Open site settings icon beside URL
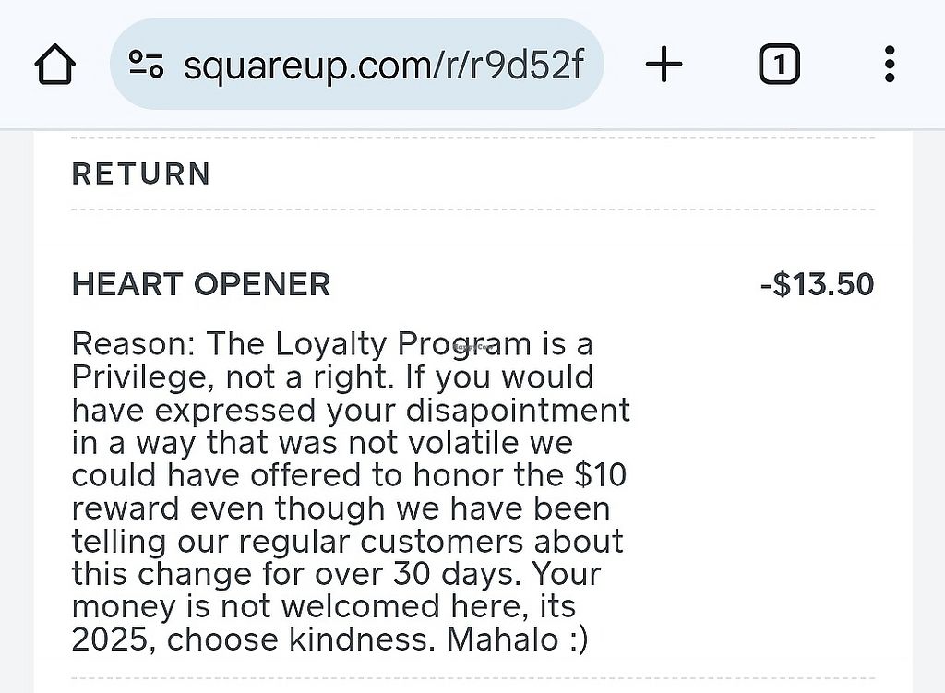The image size is (945, 693). point(146,64)
